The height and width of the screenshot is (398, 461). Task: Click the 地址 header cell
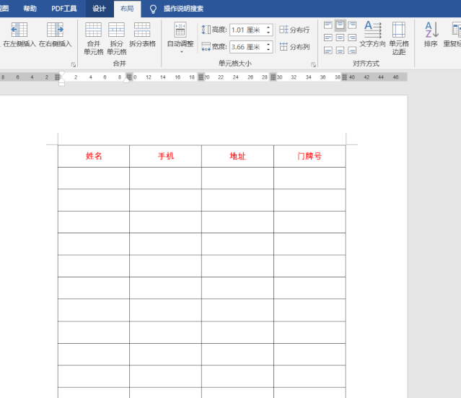pos(237,156)
